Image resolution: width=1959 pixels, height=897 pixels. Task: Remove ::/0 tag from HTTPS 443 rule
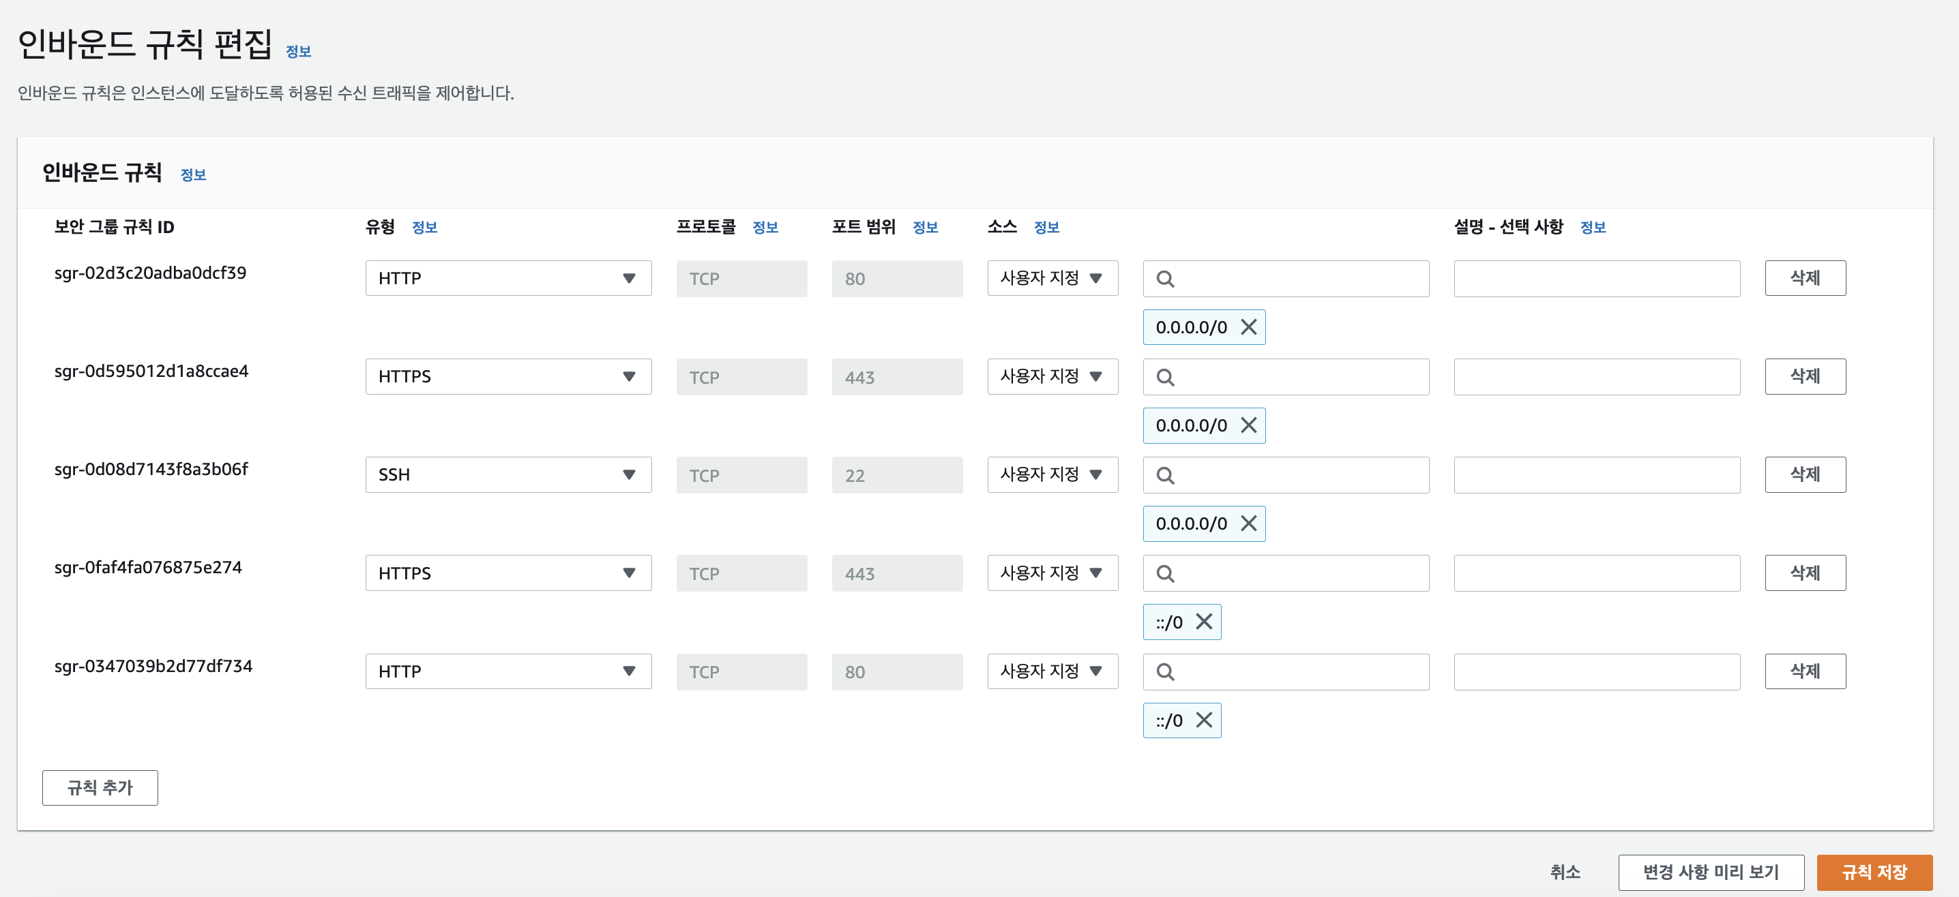(1203, 622)
